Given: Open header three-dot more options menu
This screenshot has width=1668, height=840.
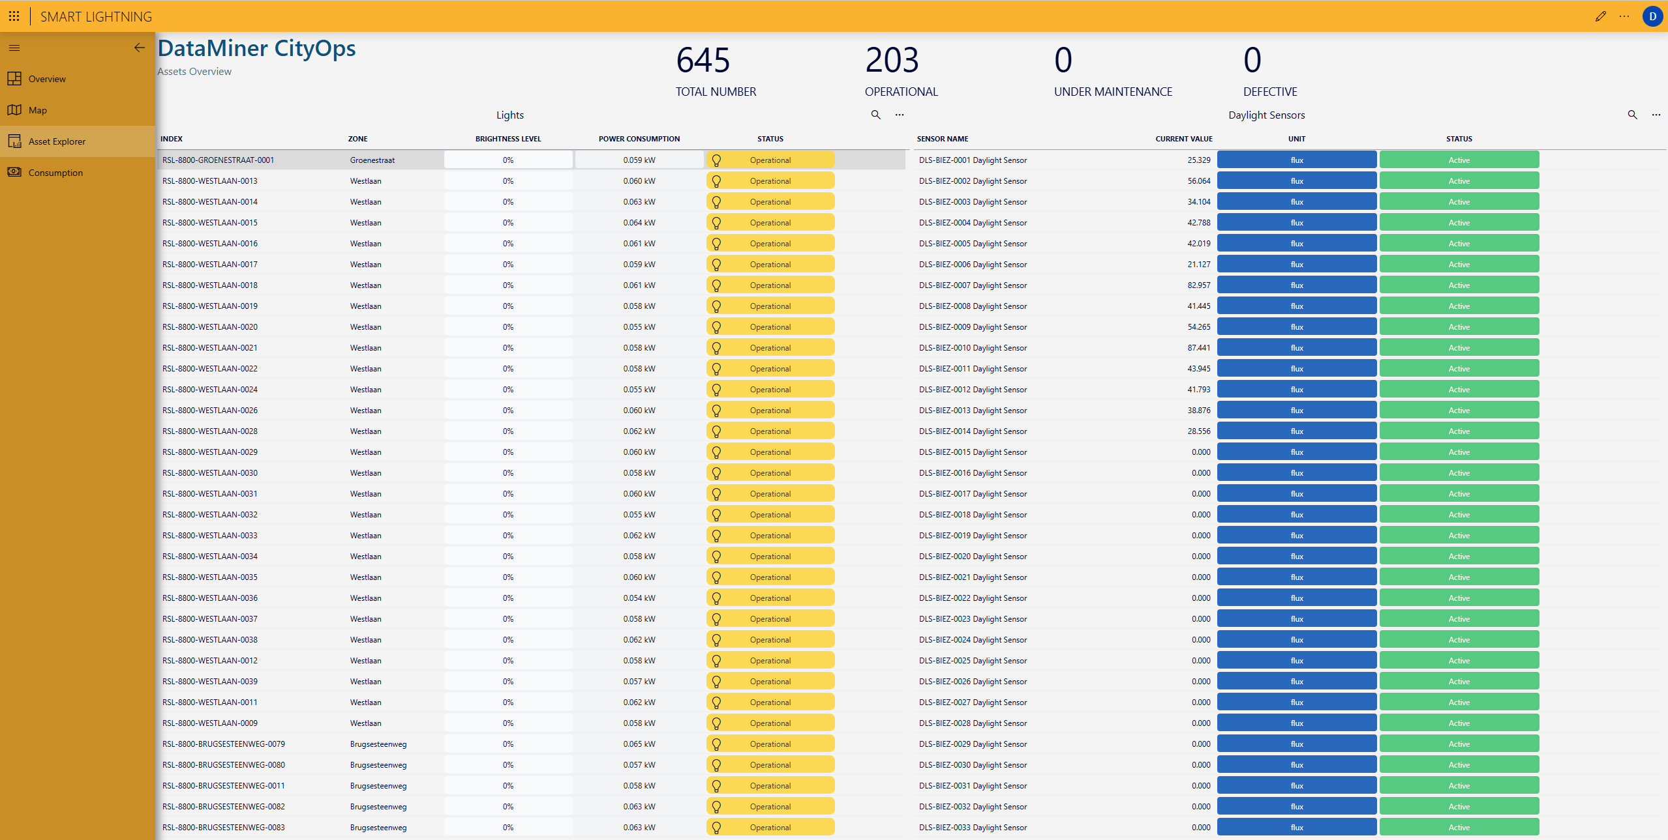Looking at the screenshot, I should (1624, 16).
